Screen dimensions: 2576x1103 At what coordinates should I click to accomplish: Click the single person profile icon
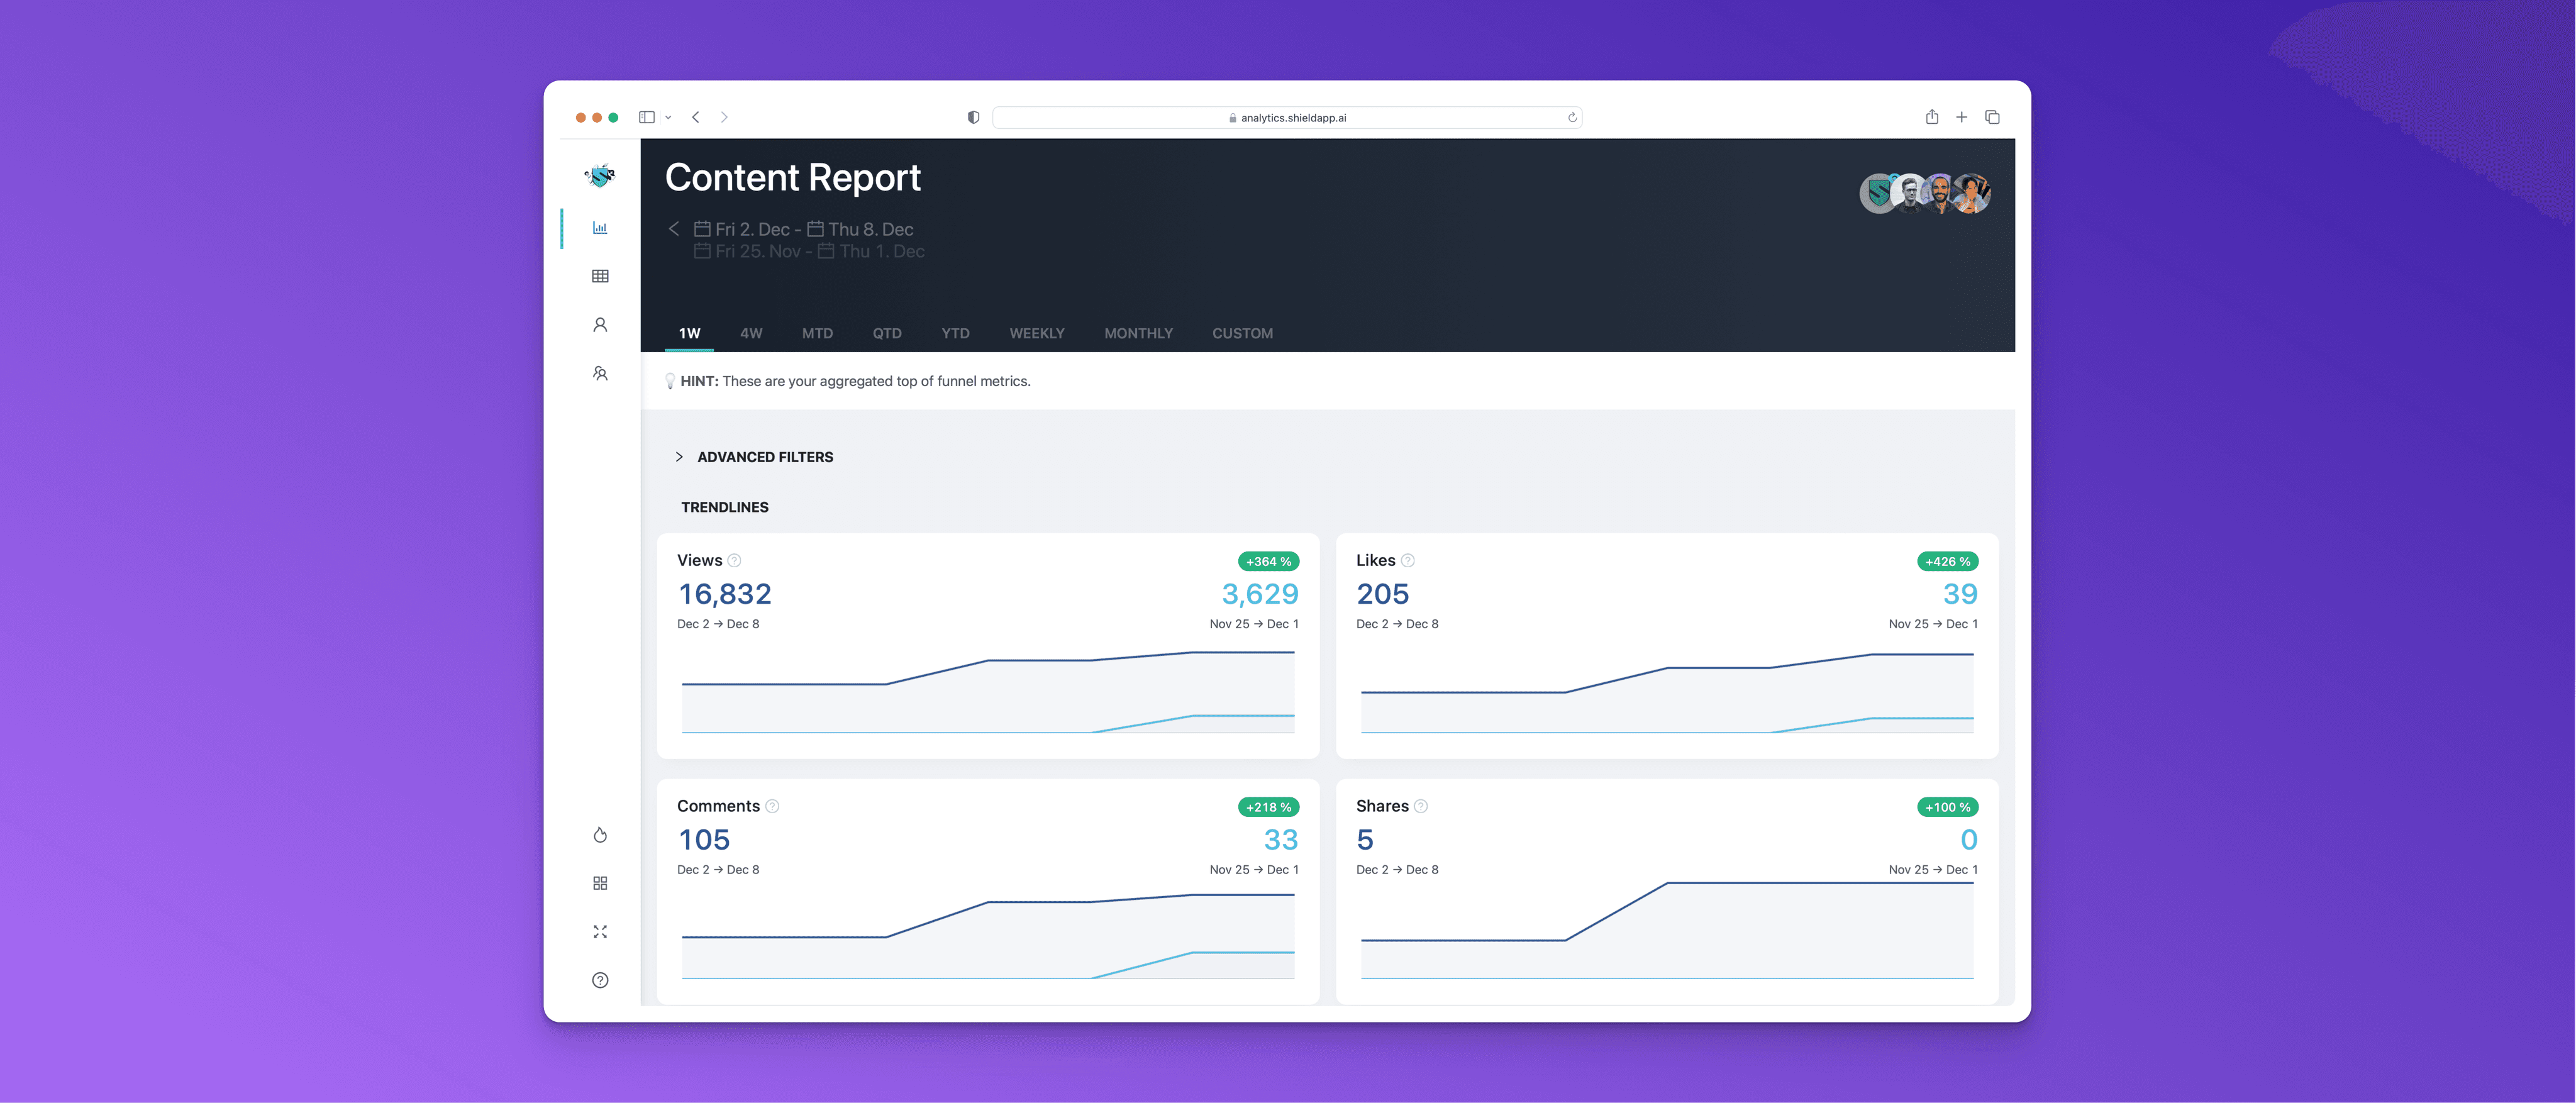tap(600, 324)
